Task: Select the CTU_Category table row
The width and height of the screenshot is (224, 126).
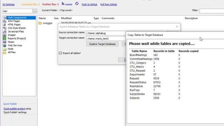Action: [164, 63]
